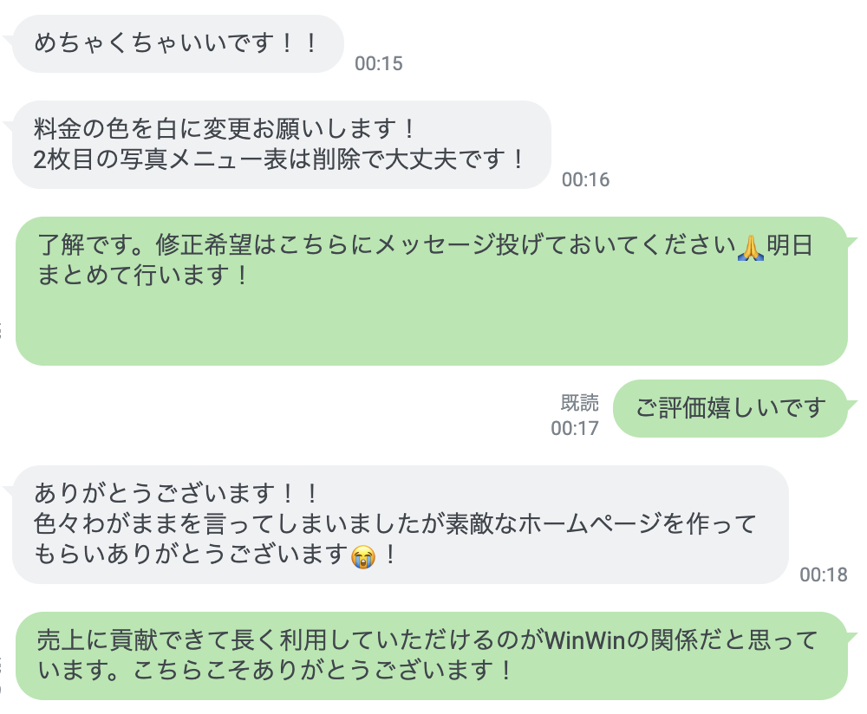This screenshot has width=867, height=714.
Task: Select the めちゃくちゃいいです message bubble
Action: (x=178, y=43)
